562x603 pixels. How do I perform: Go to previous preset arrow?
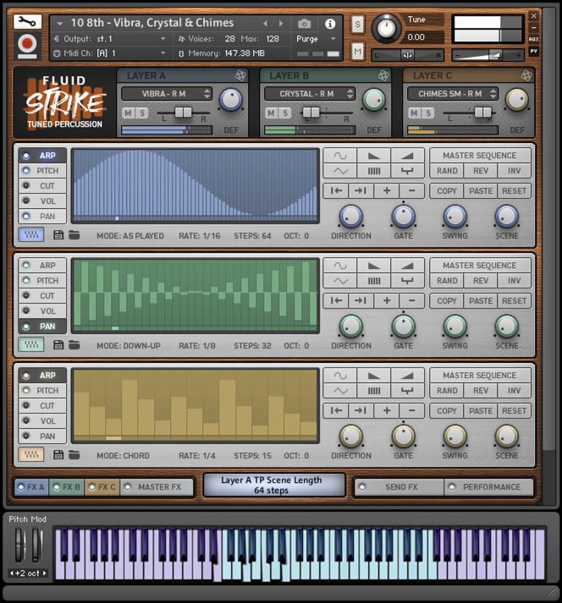tap(265, 24)
